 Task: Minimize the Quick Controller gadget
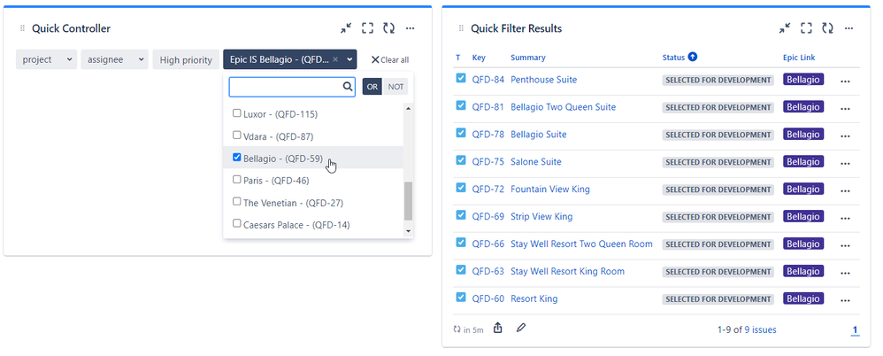346,28
